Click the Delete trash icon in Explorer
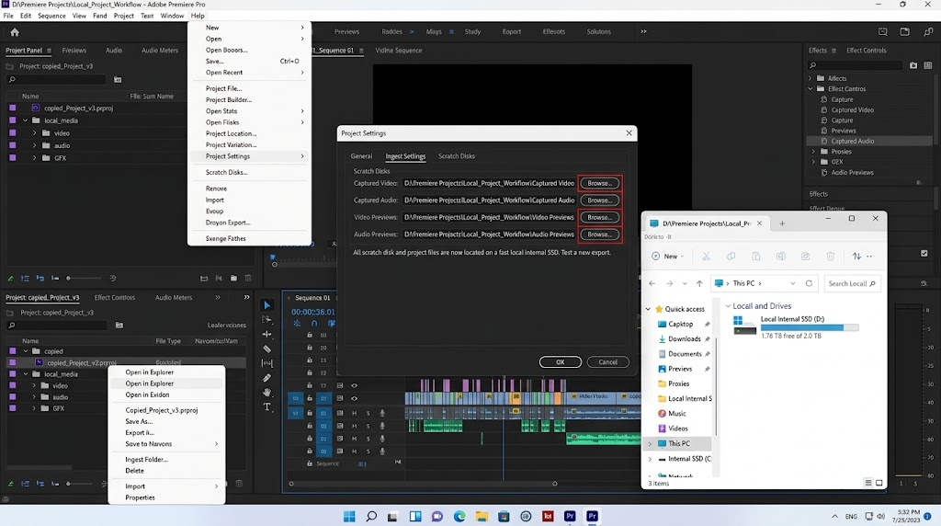941x526 pixels. click(831, 257)
